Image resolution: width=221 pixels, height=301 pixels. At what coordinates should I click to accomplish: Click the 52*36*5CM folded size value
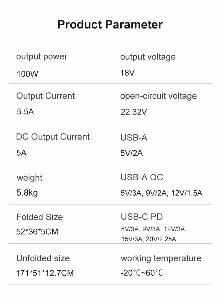(x=37, y=232)
